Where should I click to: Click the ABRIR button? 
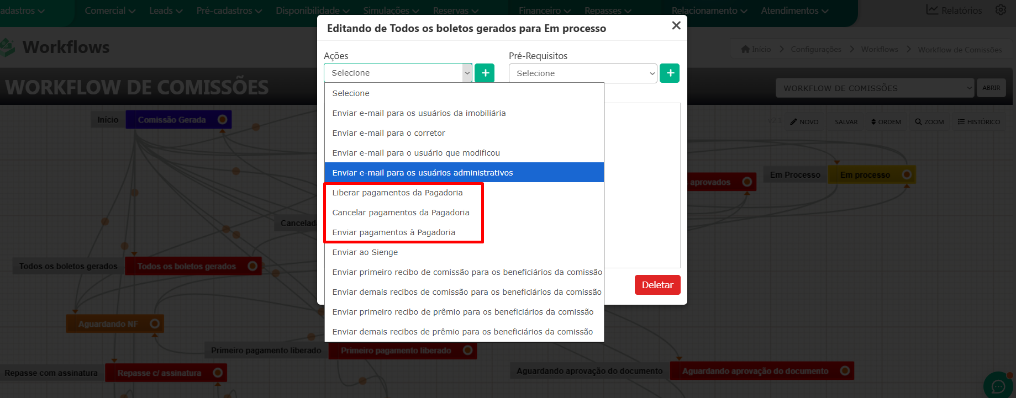click(991, 88)
